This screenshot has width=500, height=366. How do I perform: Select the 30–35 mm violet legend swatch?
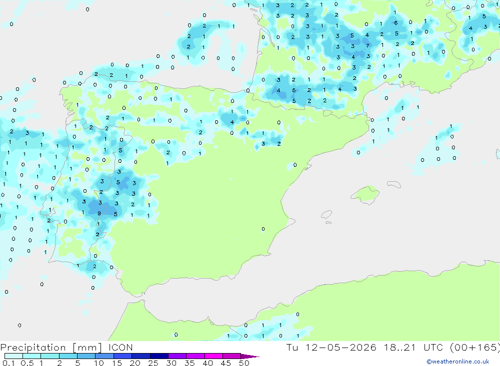[177, 356]
